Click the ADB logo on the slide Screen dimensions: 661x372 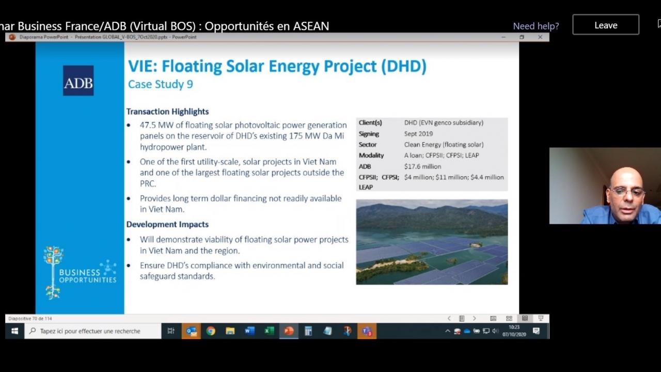[x=78, y=81]
